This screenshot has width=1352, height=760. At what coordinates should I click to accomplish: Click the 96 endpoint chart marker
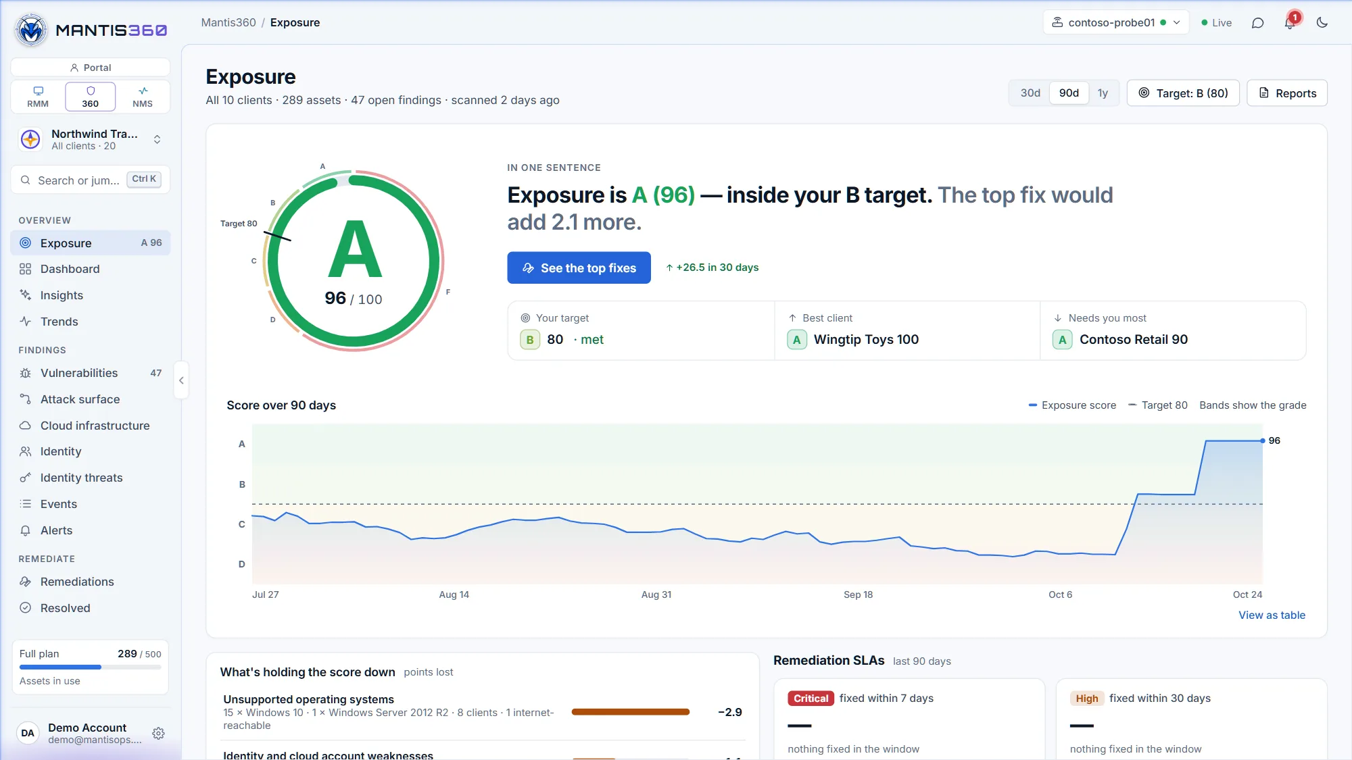1263,440
